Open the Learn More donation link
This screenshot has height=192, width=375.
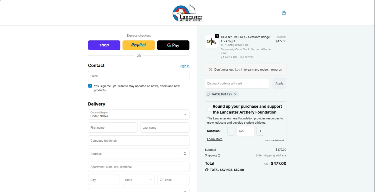pyautogui.click(x=215, y=139)
